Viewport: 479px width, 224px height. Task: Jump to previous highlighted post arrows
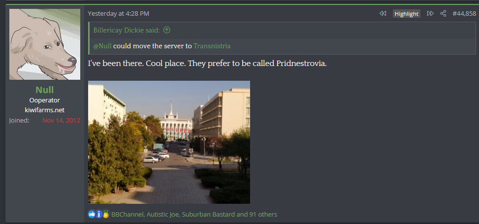click(x=383, y=13)
